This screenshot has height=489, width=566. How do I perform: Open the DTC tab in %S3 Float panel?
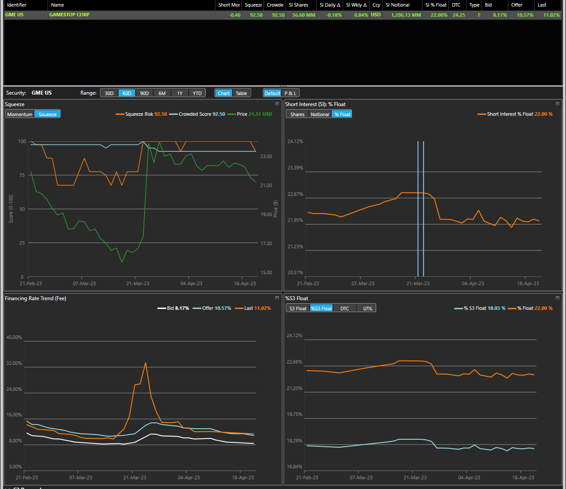point(344,309)
